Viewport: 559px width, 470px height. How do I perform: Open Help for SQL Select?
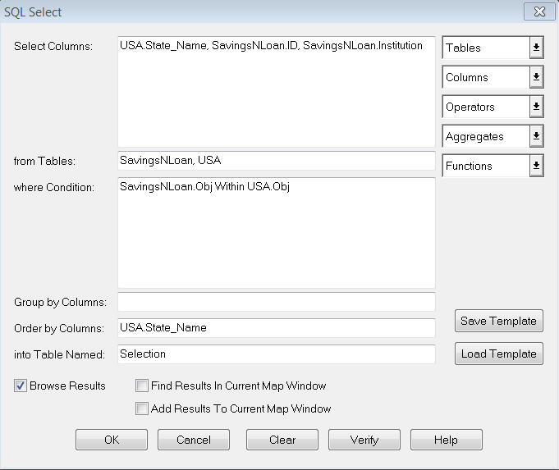coord(446,440)
